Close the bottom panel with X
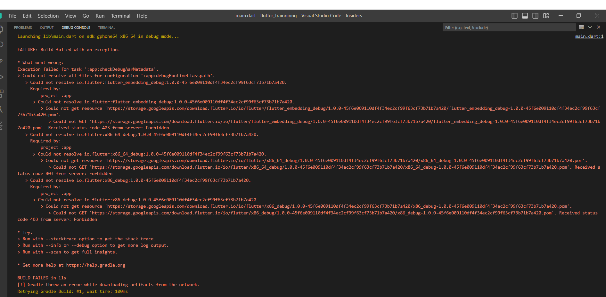Screen dimensions: 606x297 click(599, 28)
